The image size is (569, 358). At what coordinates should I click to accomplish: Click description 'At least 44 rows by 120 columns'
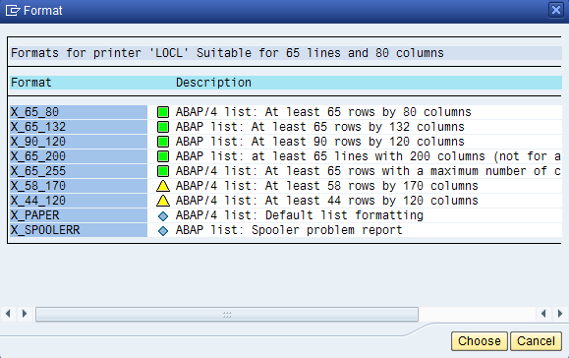click(371, 201)
